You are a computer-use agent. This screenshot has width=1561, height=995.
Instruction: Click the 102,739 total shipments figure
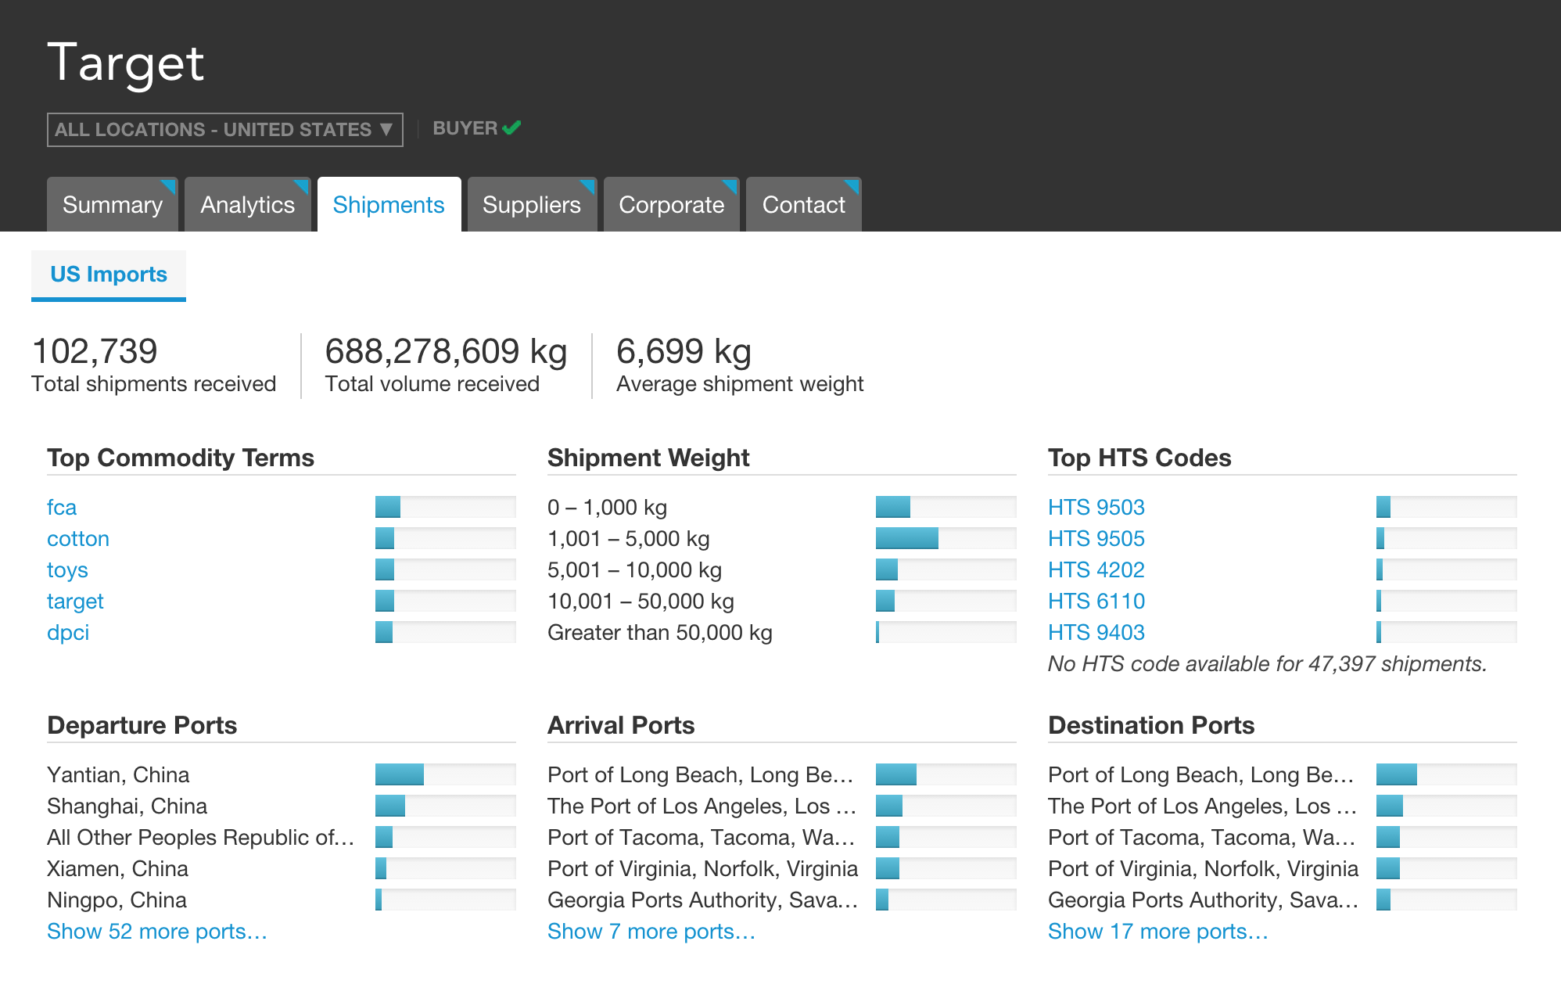(x=95, y=351)
